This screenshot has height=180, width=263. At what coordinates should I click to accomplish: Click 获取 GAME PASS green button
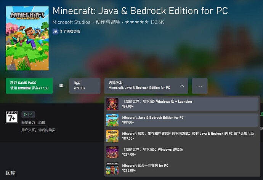coord(29,86)
